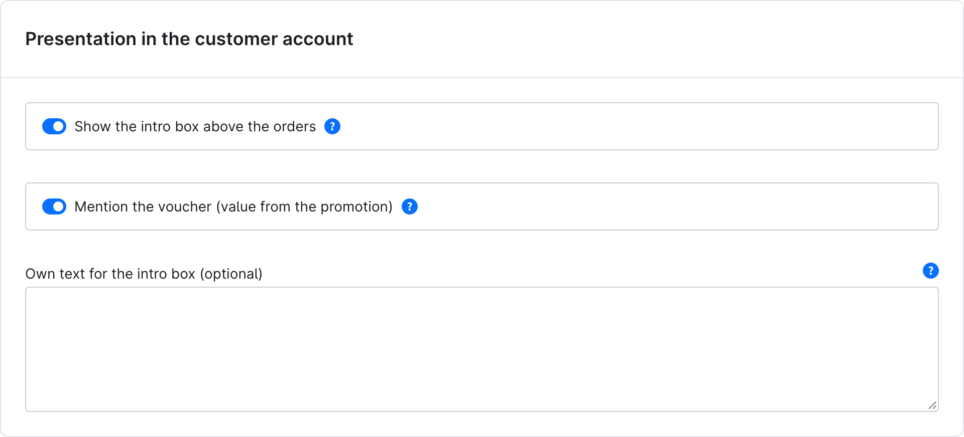This screenshot has width=964, height=437.
Task: Turn off the Mention the voucher switch
Action: point(54,206)
